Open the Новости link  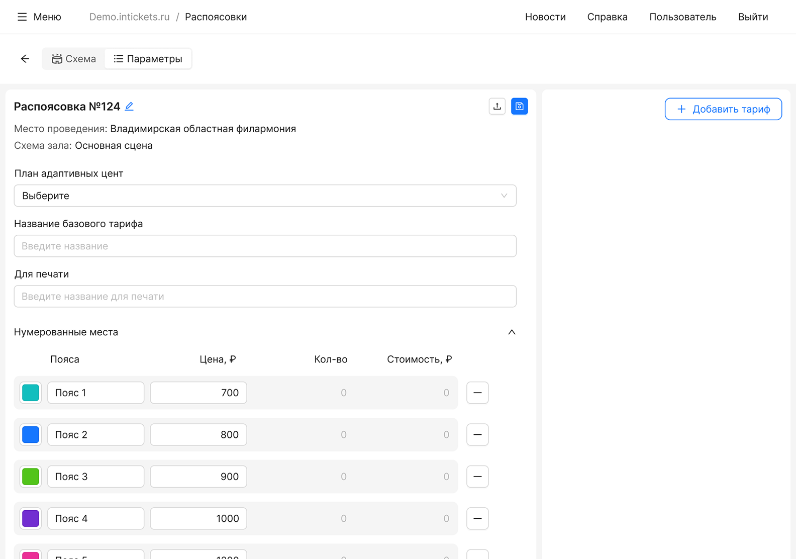click(x=545, y=17)
